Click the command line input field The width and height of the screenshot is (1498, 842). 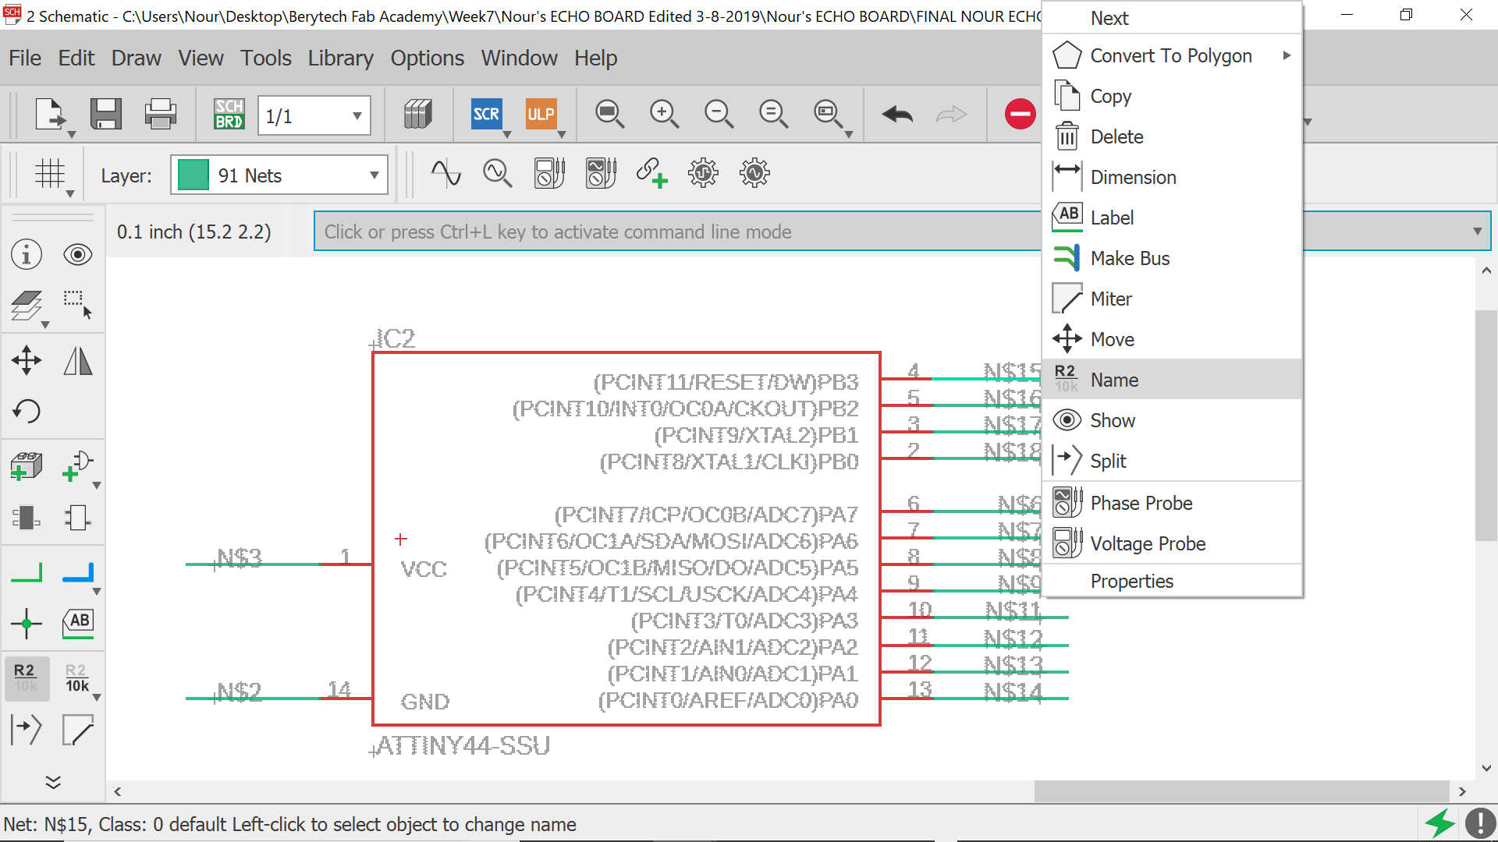[x=671, y=232]
